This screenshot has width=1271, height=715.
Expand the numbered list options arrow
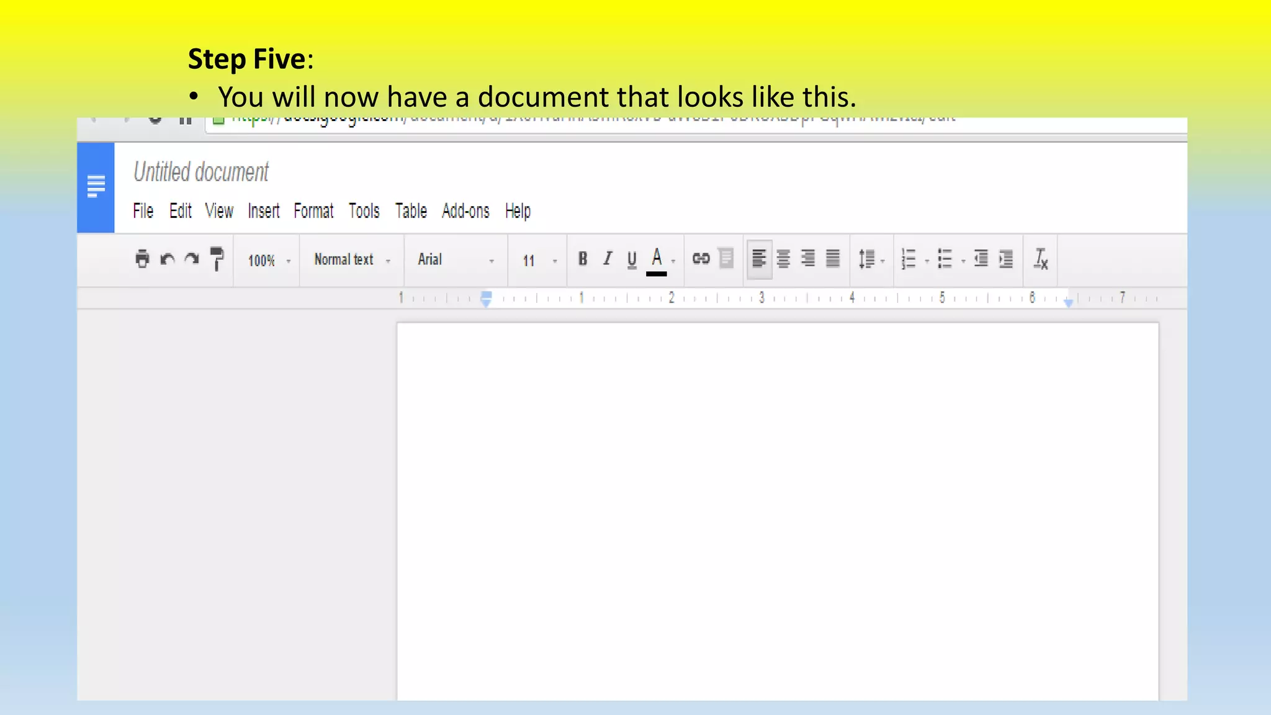point(927,261)
